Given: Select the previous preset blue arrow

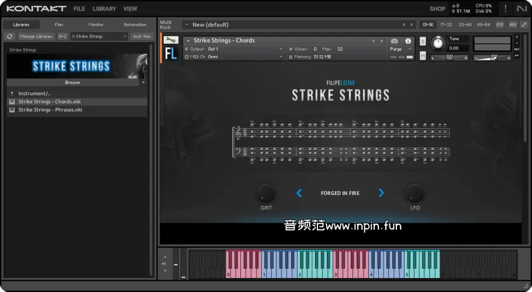Looking at the screenshot, I should click(x=299, y=193).
